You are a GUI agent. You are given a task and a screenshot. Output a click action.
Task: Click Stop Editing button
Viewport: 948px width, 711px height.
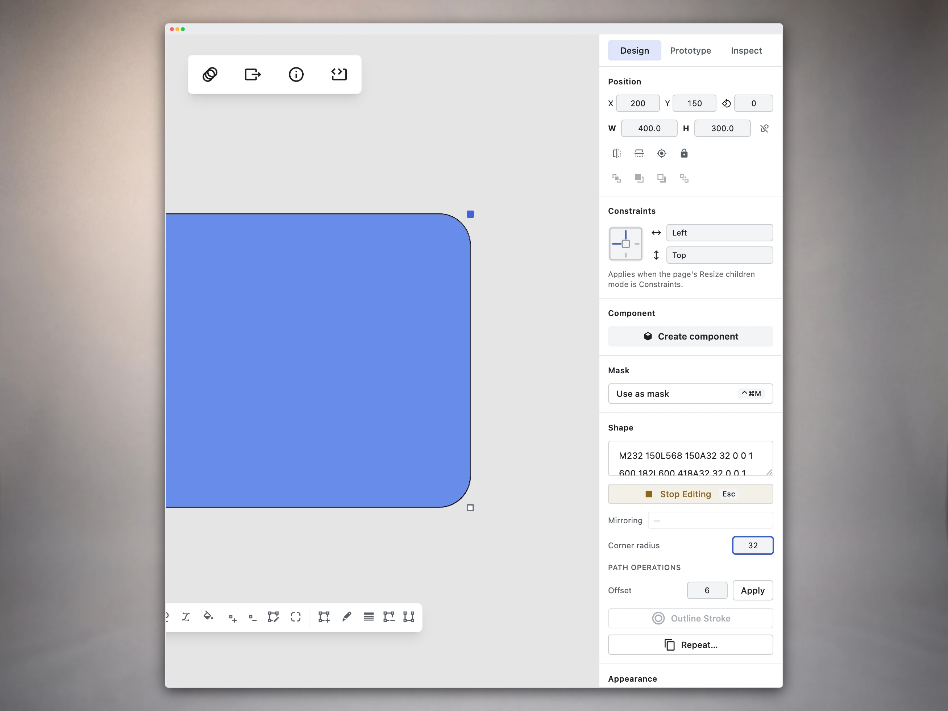click(x=690, y=494)
